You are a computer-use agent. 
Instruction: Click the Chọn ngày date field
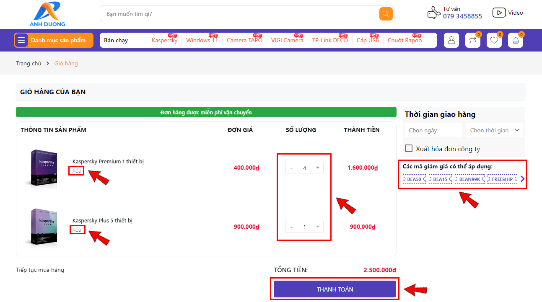433,130
